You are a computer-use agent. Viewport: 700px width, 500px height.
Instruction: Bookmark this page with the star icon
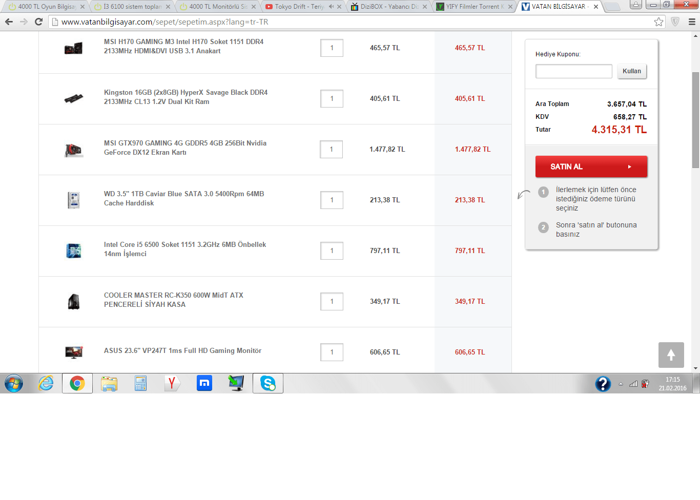pyautogui.click(x=659, y=22)
